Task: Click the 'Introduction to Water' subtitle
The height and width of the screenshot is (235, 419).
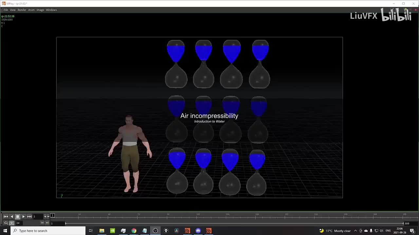Action: 209,121
